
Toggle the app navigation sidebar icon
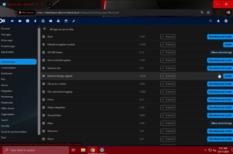click(x=45, y=29)
